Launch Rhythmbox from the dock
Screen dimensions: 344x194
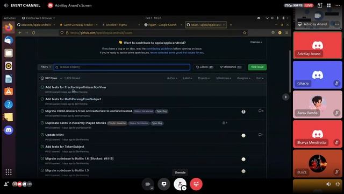(9, 66)
